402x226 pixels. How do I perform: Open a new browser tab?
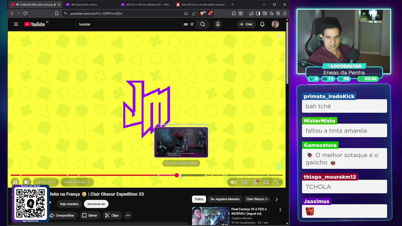pyautogui.click(x=232, y=4)
